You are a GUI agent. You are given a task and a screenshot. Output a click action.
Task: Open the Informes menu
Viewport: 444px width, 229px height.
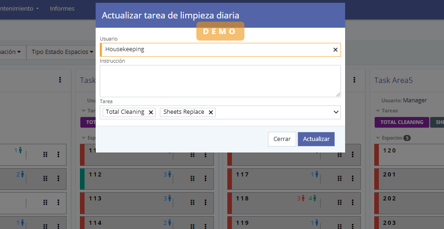click(x=62, y=9)
